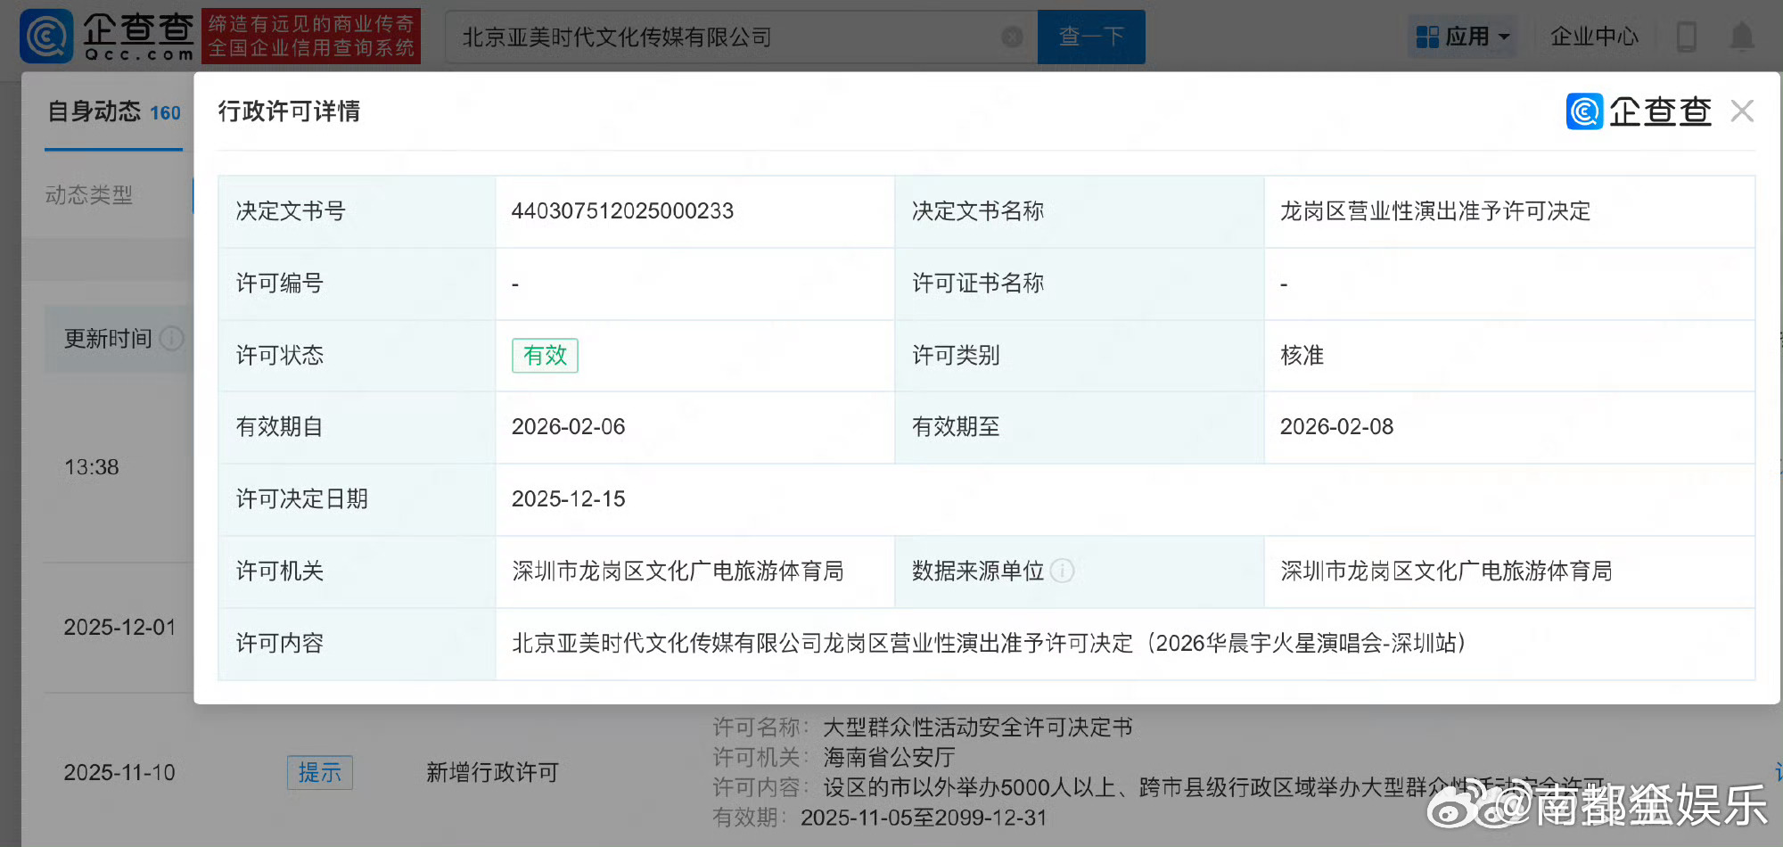Click the green 有效 status tag
The image size is (1783, 847).
544,355
